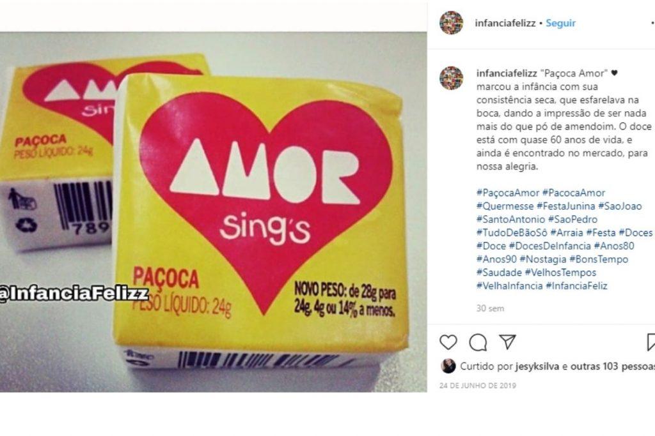
Task: Select the #SantoAntonio hashtag
Action: click(x=510, y=219)
